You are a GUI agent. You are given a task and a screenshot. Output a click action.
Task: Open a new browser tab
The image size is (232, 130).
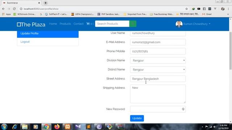pyautogui.click(x=45, y=3)
